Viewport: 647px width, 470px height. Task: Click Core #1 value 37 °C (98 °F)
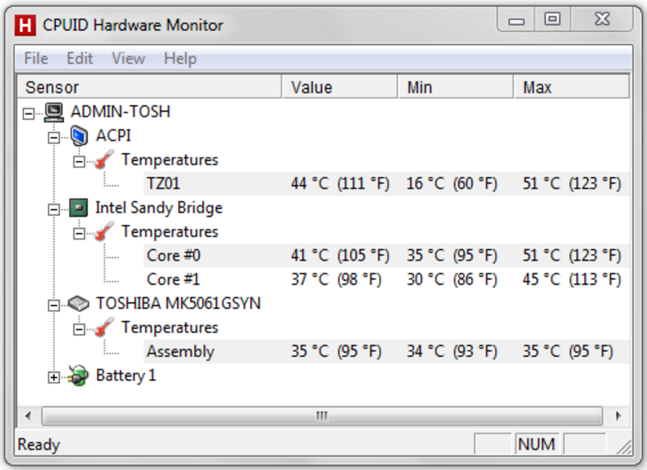[x=336, y=279]
